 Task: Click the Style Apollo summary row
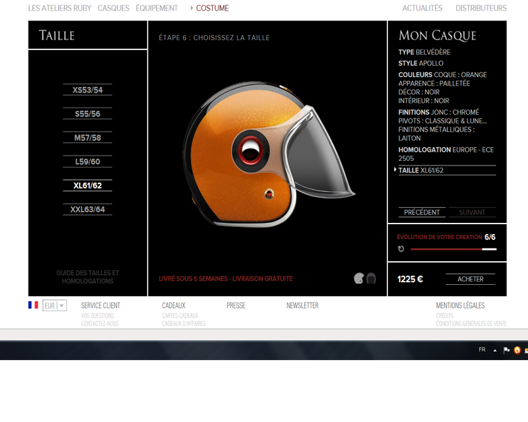[x=421, y=63]
